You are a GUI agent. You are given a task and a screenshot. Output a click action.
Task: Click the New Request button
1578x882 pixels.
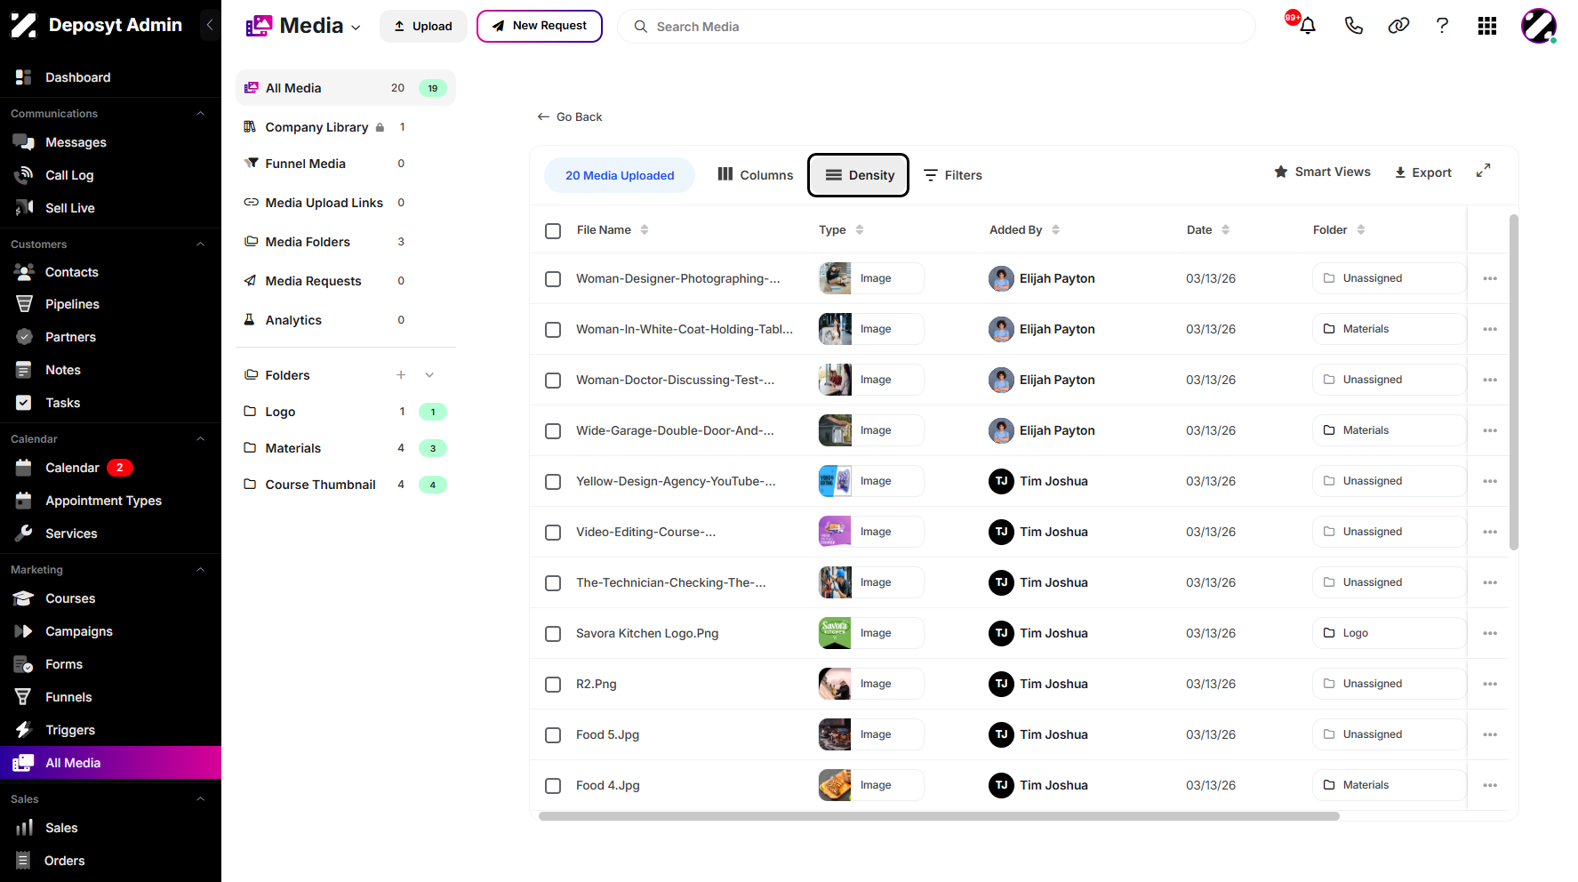540,26
